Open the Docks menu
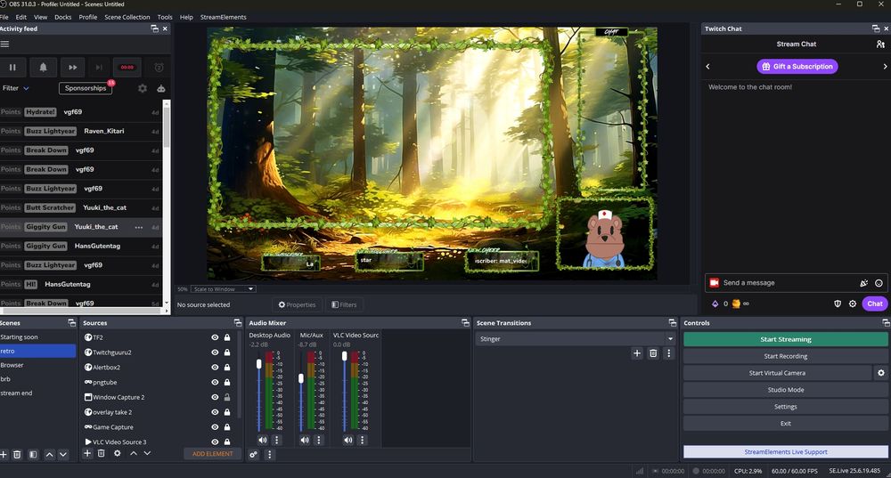 point(63,17)
